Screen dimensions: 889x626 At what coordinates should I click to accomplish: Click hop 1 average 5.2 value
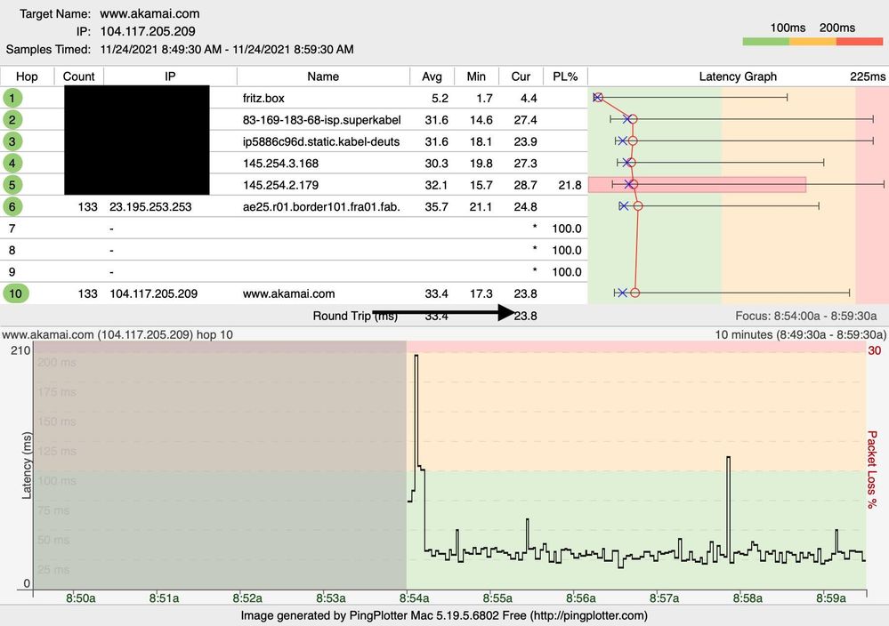[x=440, y=98]
